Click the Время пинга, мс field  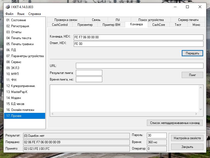(89, 79)
